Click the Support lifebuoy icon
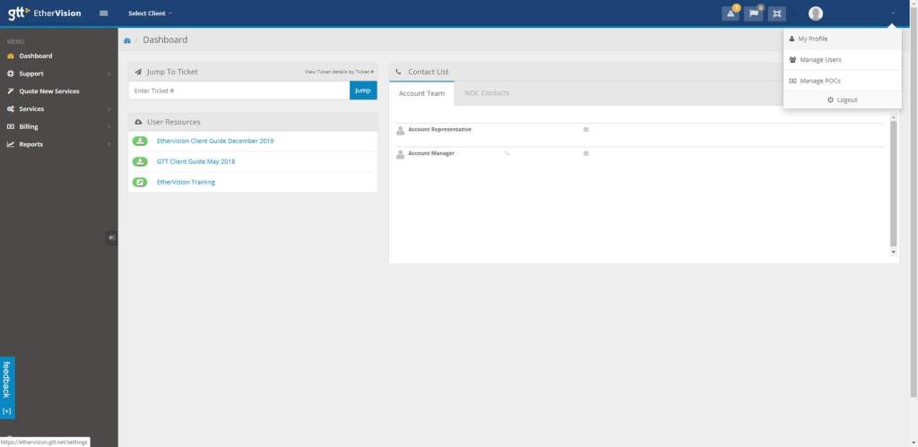Image resolution: width=918 pixels, height=447 pixels. coord(10,73)
